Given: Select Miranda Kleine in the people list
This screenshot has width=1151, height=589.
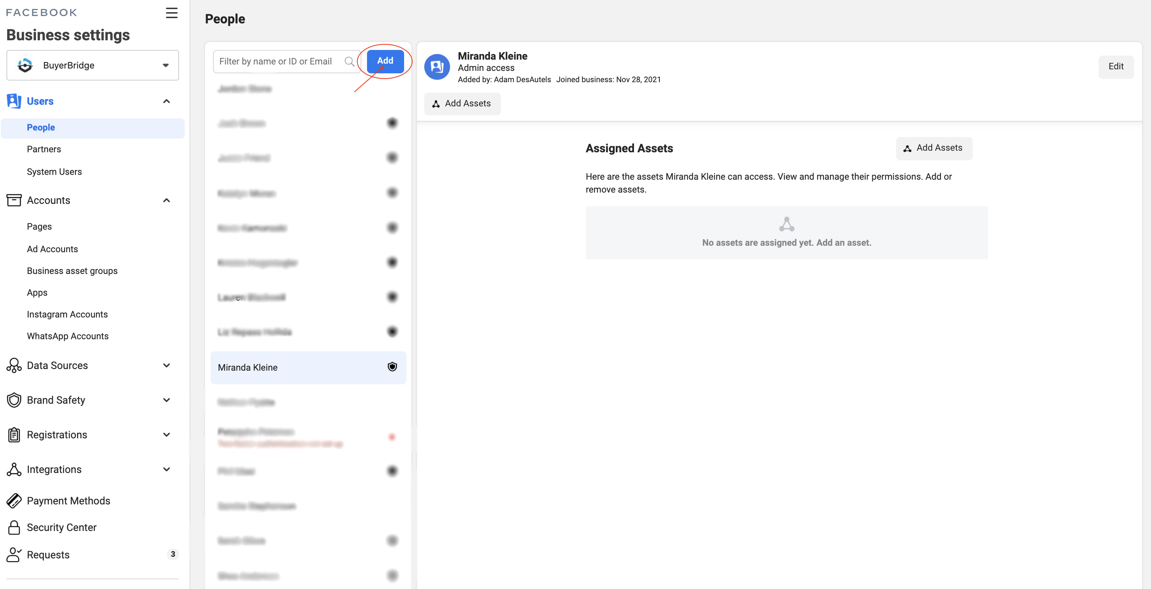Looking at the screenshot, I should (308, 368).
